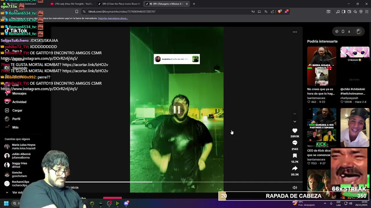Open the Chibidoki video thumbnail
The image size is (371, 208).
[x=355, y=66]
